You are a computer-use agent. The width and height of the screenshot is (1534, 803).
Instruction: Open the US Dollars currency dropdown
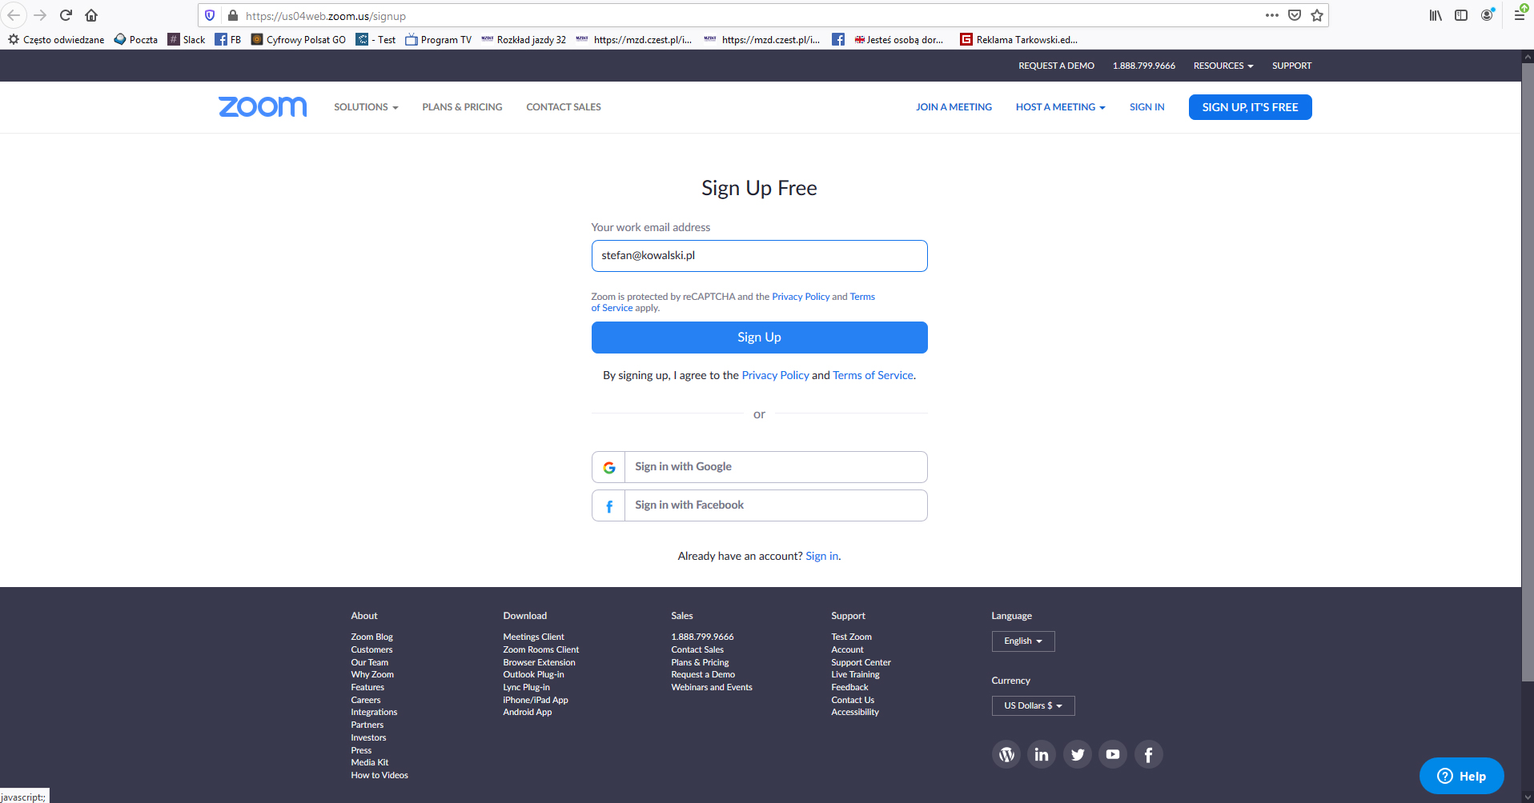pos(1033,705)
